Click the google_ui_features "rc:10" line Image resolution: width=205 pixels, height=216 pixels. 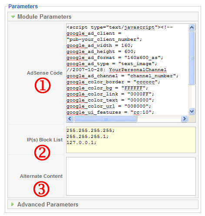(x=110, y=112)
